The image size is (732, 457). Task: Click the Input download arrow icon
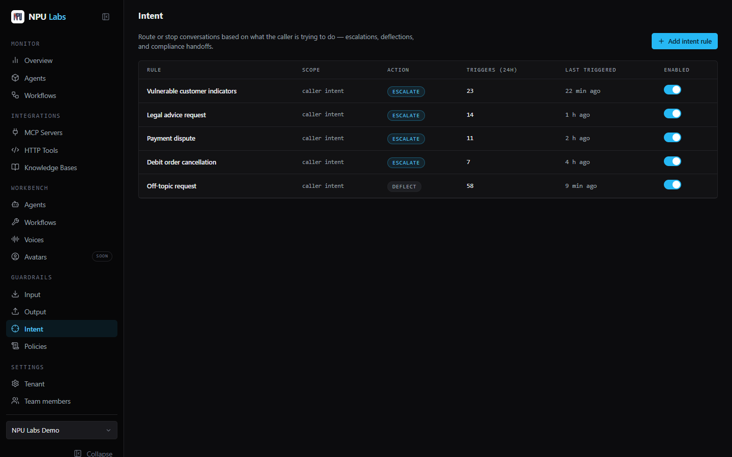click(15, 294)
